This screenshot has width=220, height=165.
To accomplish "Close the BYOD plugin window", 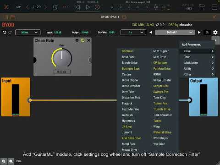I will pyautogui.click(x=214, y=17).
